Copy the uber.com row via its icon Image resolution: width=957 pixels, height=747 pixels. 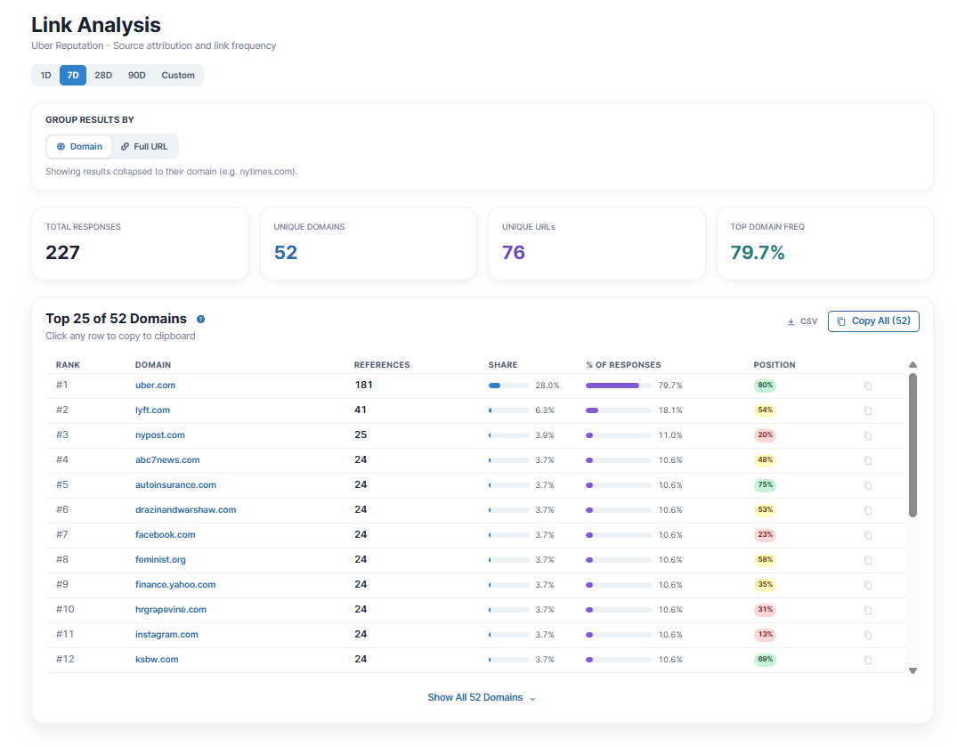tap(868, 386)
